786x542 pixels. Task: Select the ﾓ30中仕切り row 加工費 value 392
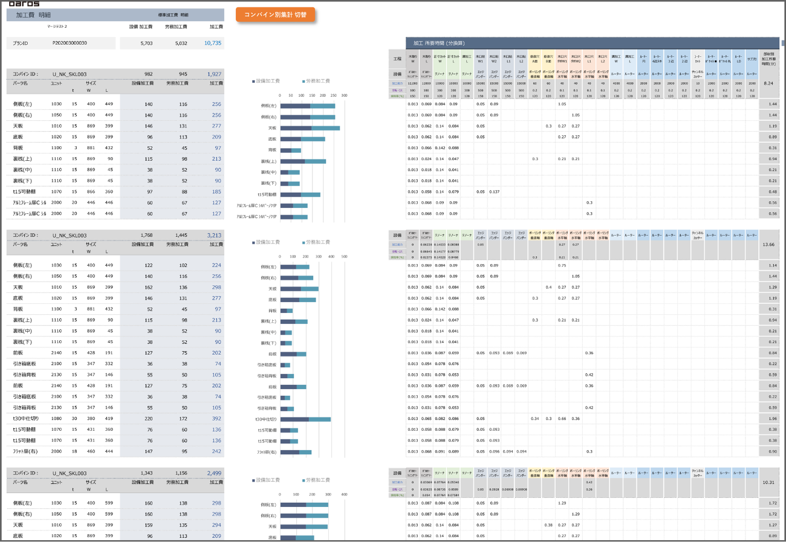tap(216, 418)
